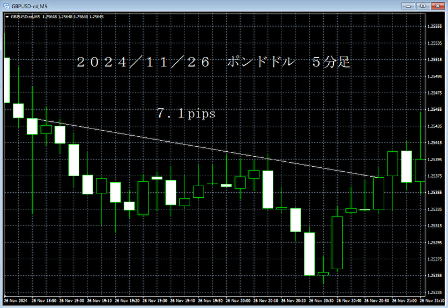Click the 26 Nov 19:10 time label
Image resolution: width=448 pixels, height=308 pixels.
pos(99,301)
